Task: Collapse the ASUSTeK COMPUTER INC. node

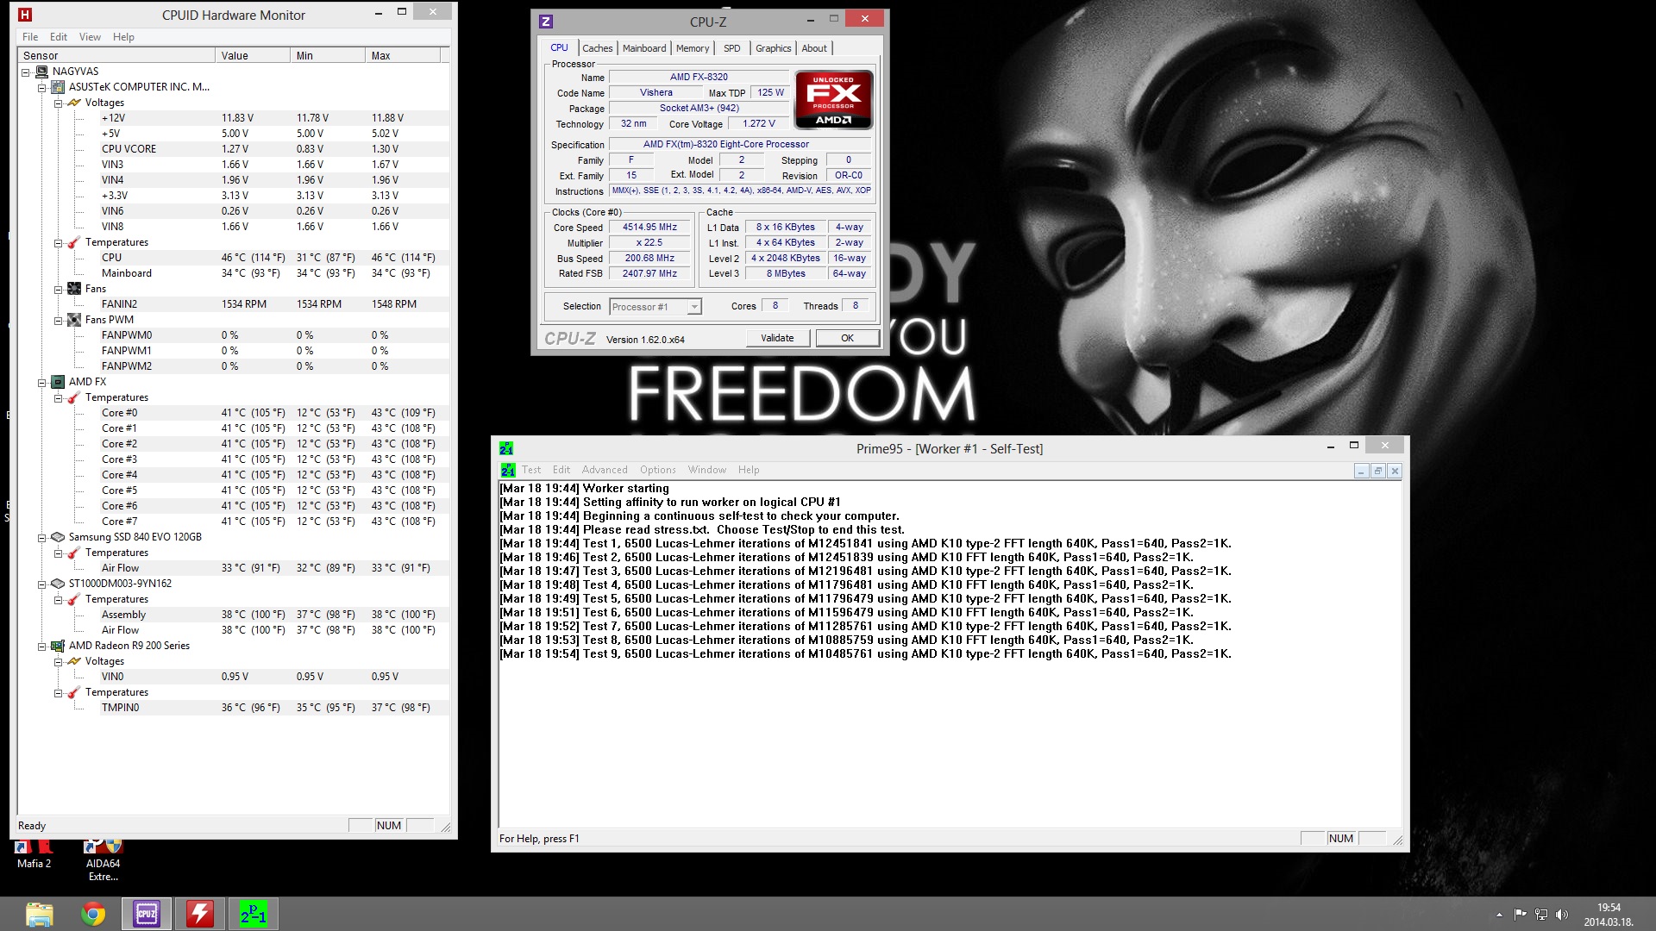Action: 41,88
